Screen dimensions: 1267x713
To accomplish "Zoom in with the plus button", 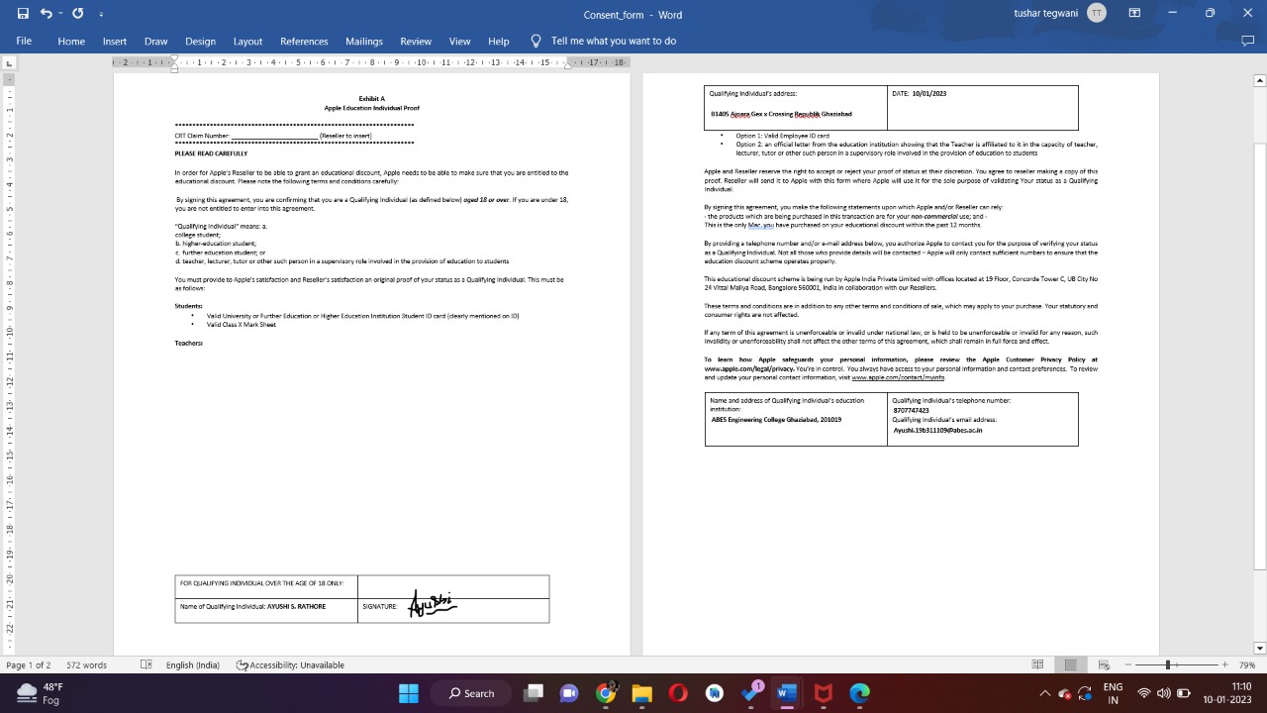I will point(1225,665).
